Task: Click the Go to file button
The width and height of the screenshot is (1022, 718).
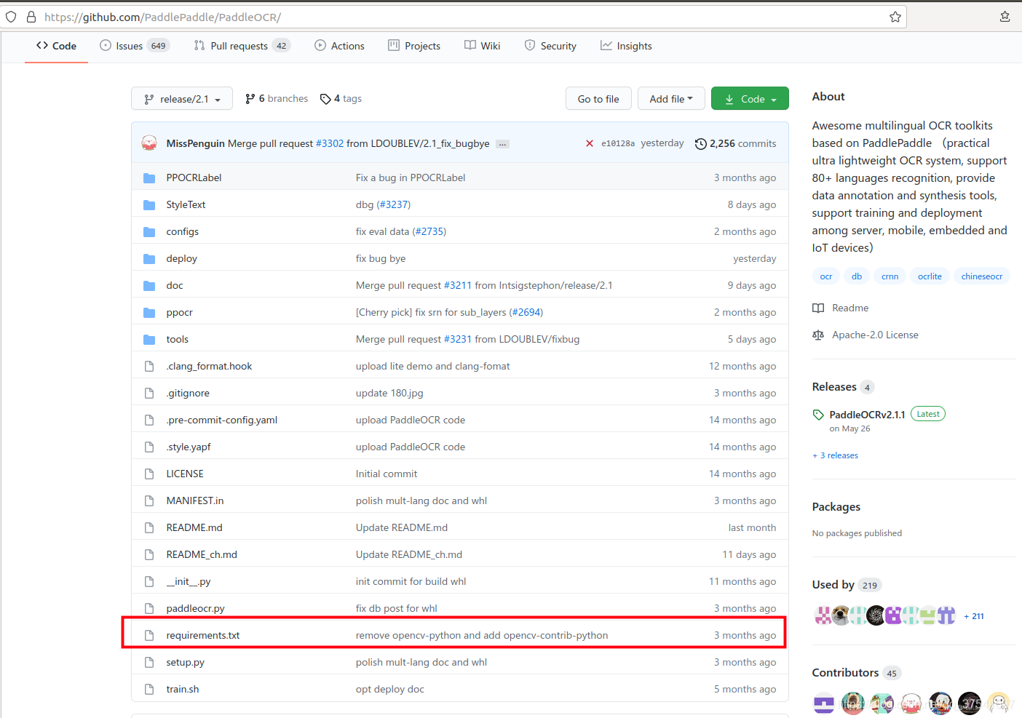Action: point(598,99)
